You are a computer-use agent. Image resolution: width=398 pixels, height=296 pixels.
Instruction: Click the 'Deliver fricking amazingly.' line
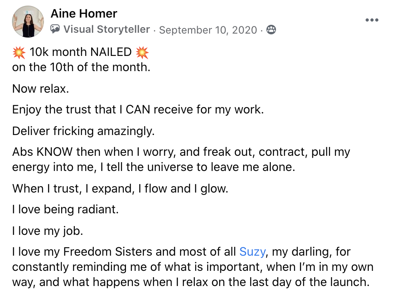tap(84, 131)
